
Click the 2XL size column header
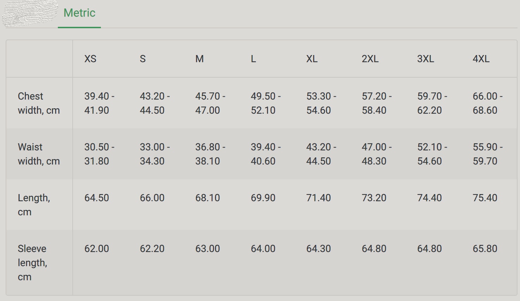370,59
